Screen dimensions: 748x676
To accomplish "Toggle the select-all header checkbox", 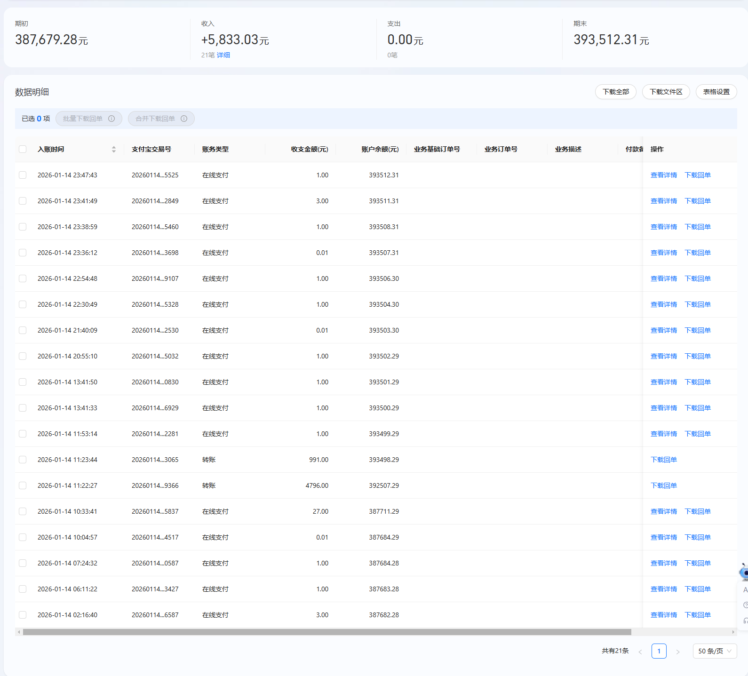I will pyautogui.click(x=23, y=149).
